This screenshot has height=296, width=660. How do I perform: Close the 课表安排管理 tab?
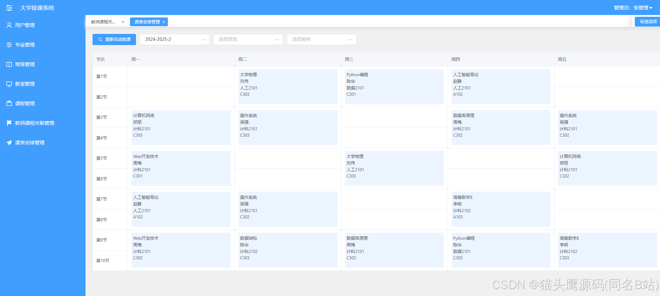pyautogui.click(x=164, y=22)
